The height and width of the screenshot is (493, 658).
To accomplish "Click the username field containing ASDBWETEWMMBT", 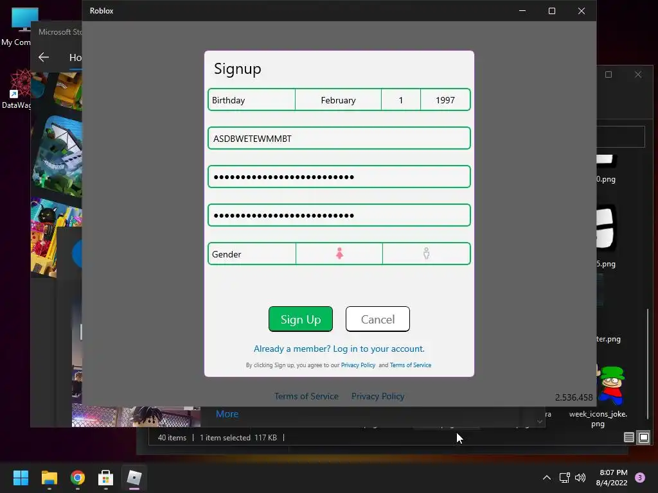I will coord(339,139).
